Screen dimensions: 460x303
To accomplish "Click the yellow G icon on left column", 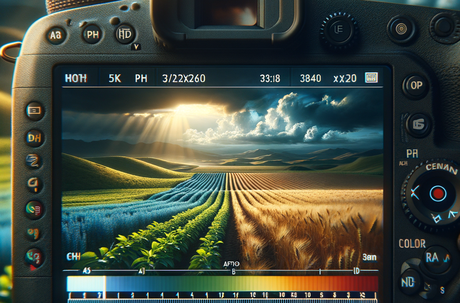I will coord(34,184).
